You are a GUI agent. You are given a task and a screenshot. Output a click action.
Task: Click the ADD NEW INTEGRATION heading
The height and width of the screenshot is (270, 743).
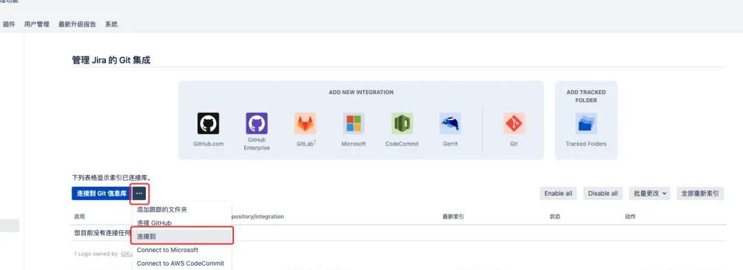(x=361, y=92)
